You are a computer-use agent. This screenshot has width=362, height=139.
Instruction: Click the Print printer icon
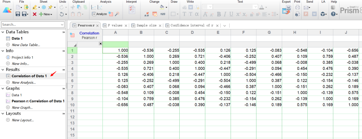pos(297,7)
